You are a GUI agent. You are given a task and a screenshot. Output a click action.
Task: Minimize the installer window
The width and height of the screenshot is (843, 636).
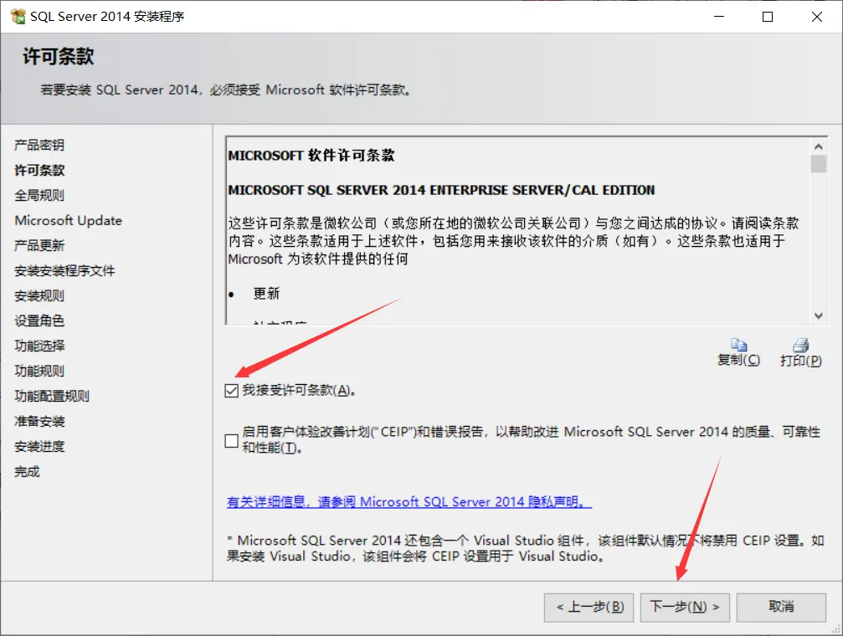(719, 17)
